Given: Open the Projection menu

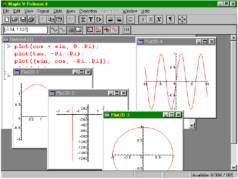Looking at the screenshot, I should pyautogui.click(x=88, y=11).
